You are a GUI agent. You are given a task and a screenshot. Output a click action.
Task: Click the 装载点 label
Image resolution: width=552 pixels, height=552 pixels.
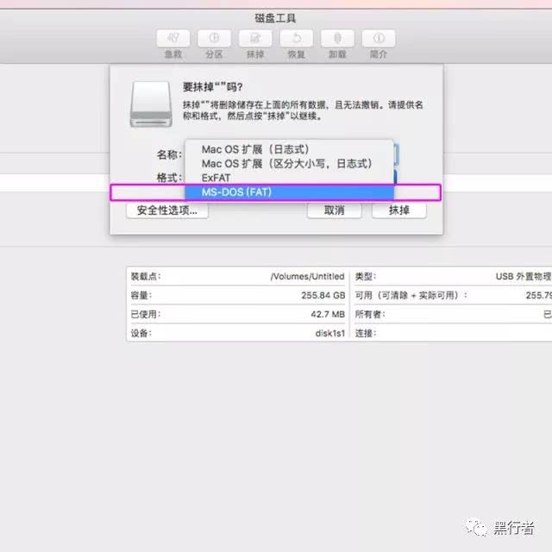(x=146, y=276)
